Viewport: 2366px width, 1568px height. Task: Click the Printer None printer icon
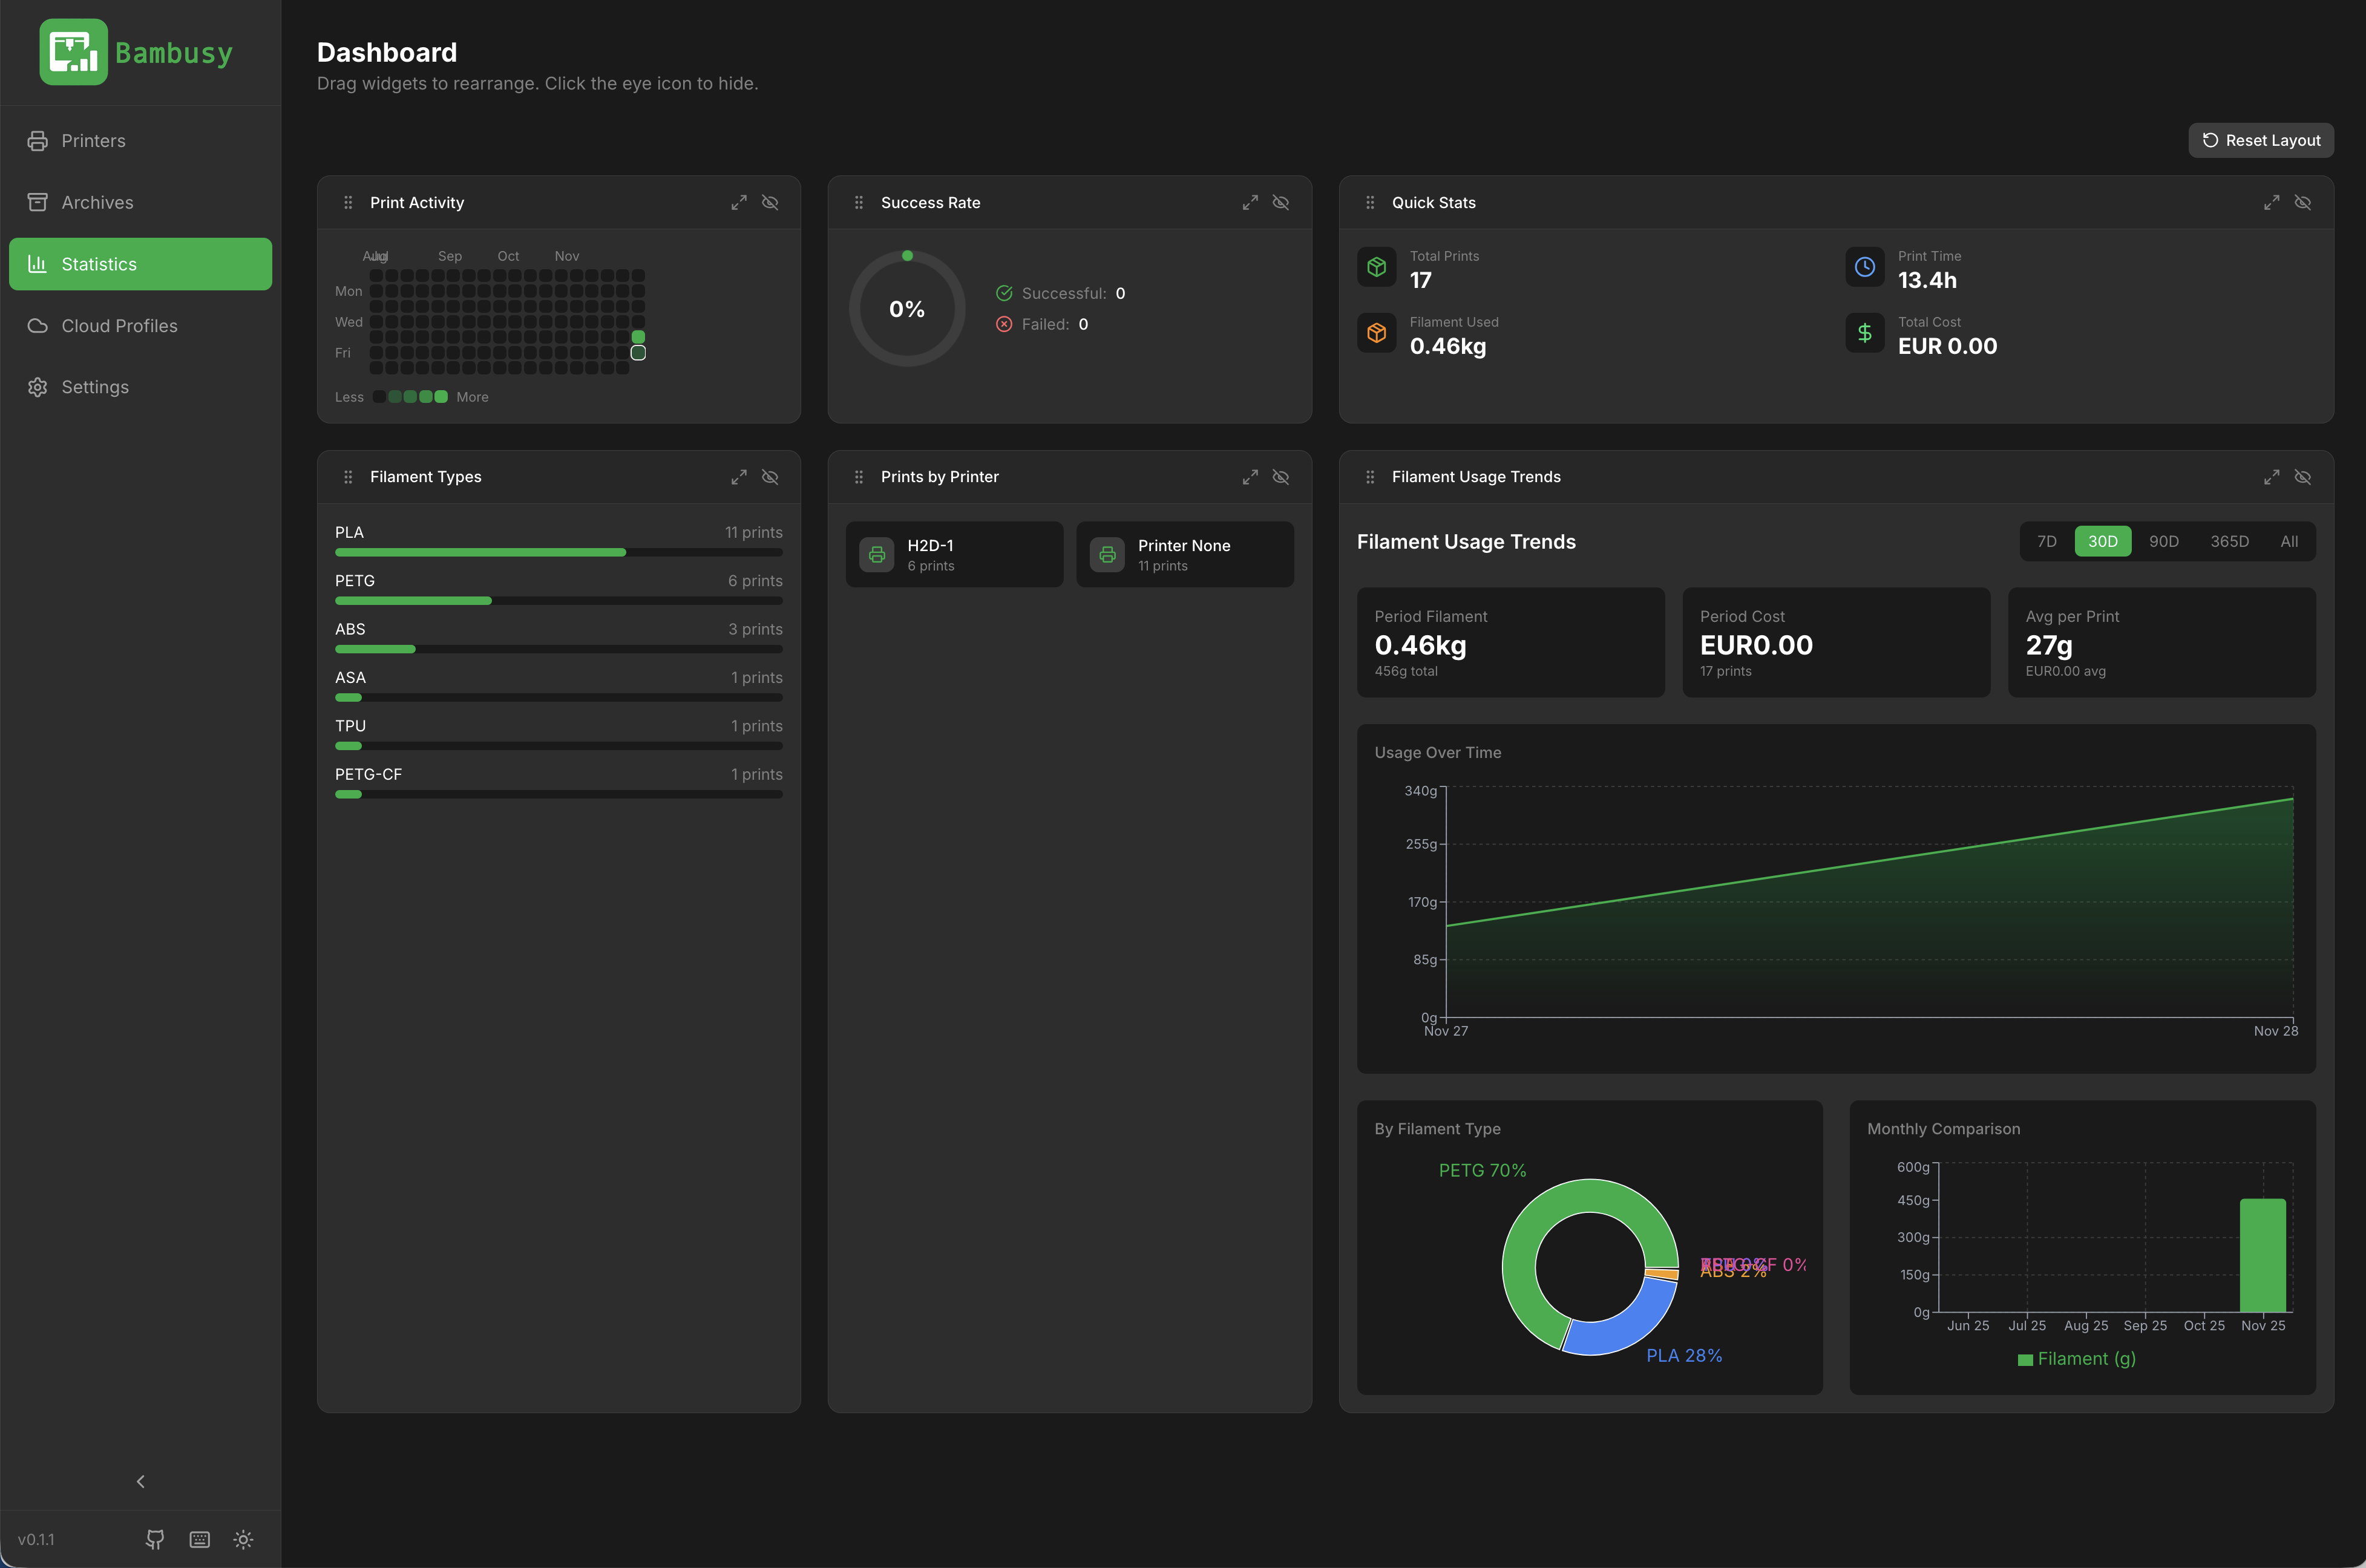pyautogui.click(x=1107, y=554)
